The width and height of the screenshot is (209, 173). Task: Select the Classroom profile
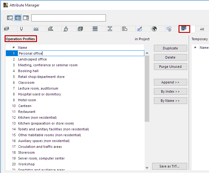point(75,83)
